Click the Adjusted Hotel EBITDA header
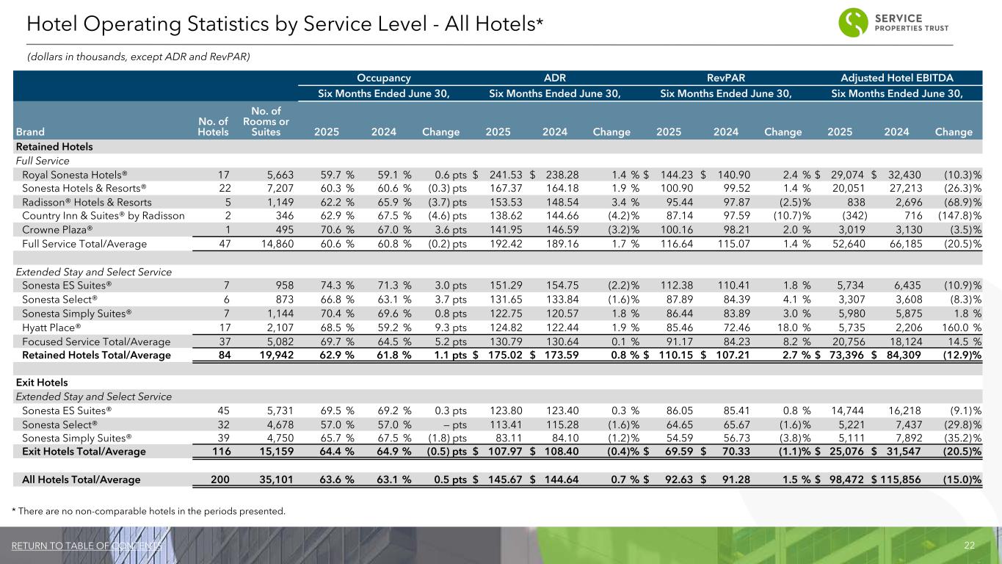1002x564 pixels. click(x=898, y=77)
